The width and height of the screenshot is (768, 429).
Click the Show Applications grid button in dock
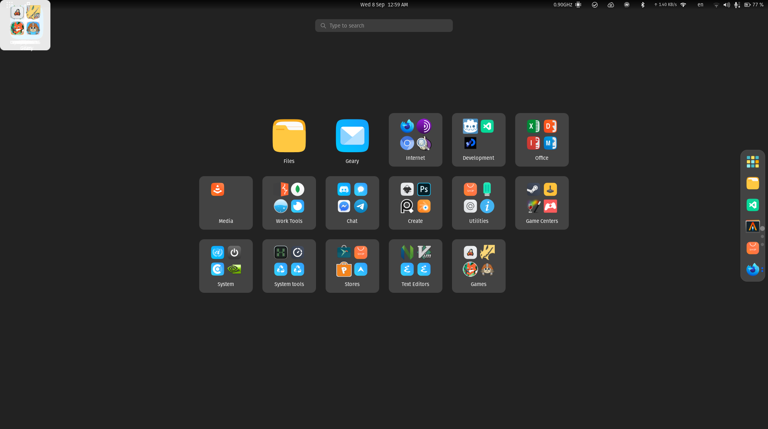tap(753, 161)
